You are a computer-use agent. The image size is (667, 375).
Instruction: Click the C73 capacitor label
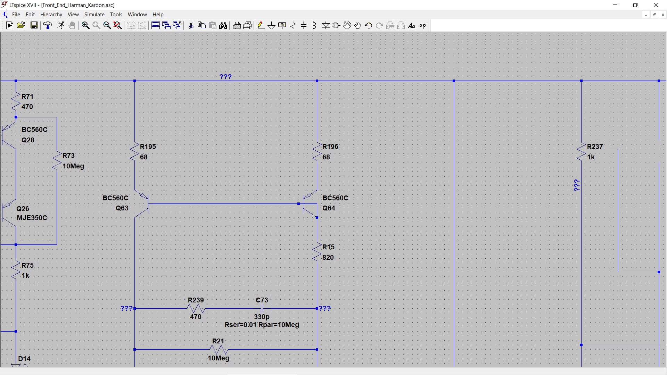[x=262, y=300]
